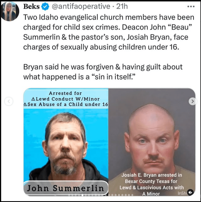This screenshot has width=201, height=202.
Task: Click the 'Arrested for' charges banner
Action: coord(66,99)
